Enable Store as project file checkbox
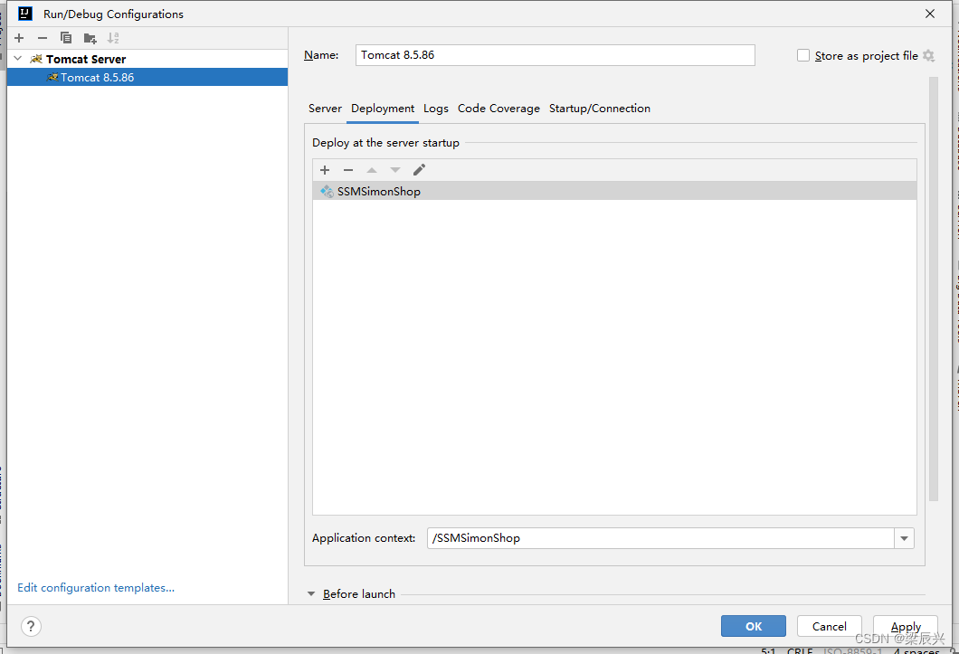 pyautogui.click(x=803, y=56)
